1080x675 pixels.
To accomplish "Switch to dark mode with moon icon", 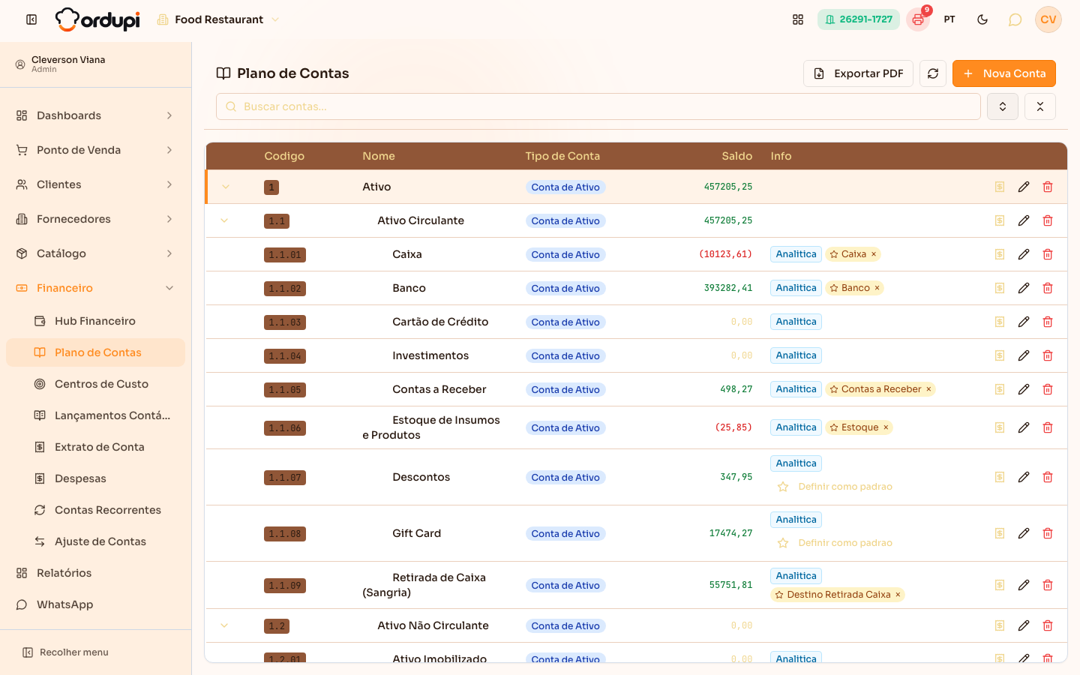I will click(982, 19).
